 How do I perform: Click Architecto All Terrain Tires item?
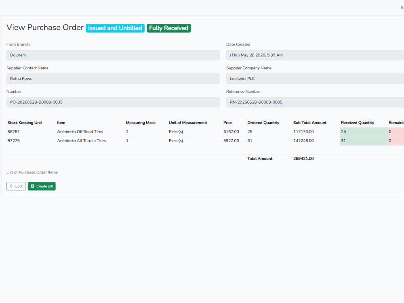tap(82, 141)
